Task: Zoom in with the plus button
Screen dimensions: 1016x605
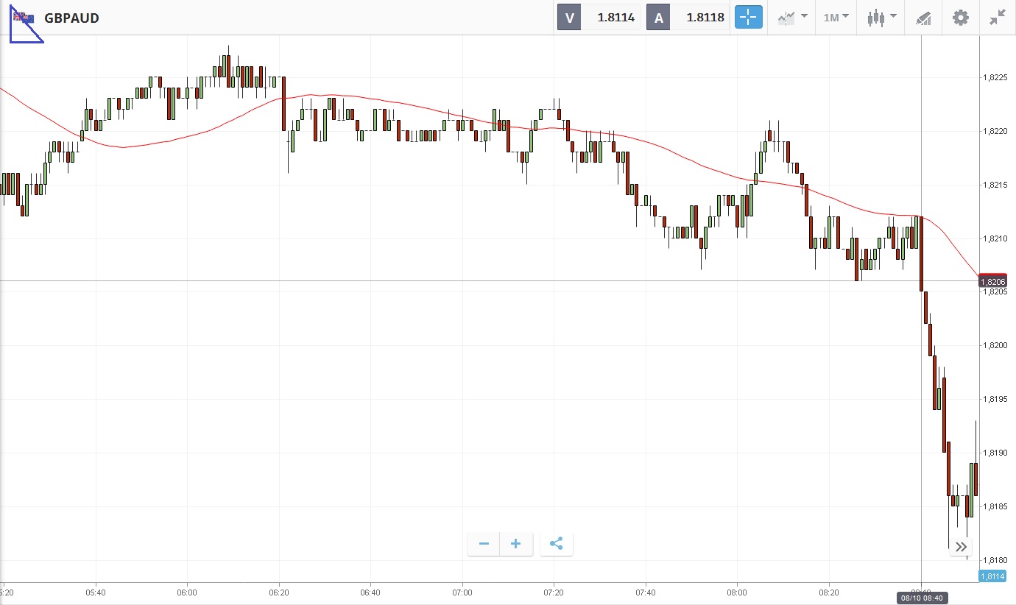Action: click(516, 544)
